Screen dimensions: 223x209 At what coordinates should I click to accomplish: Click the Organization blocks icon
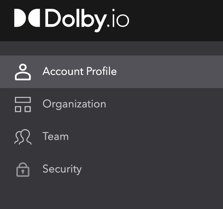(x=23, y=104)
